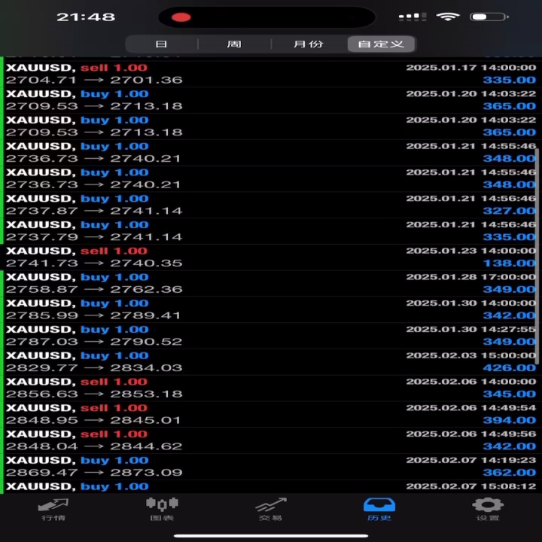Tap the Wi-Fi status icon
This screenshot has height=542, width=542.
(x=448, y=17)
